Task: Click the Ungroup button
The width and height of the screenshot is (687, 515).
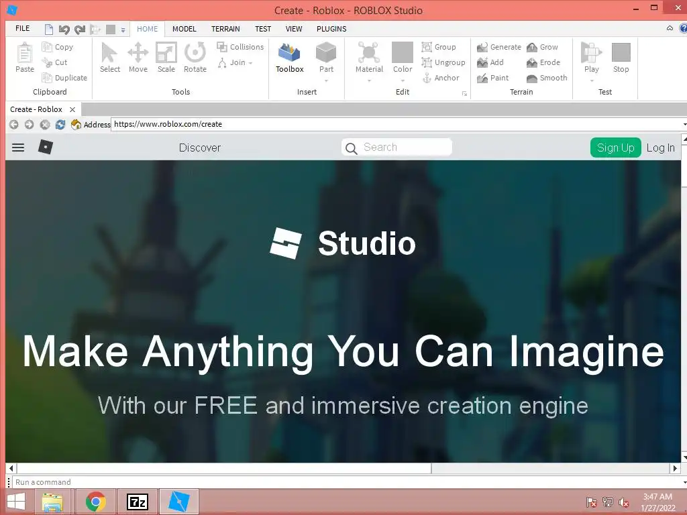Action: pos(443,62)
